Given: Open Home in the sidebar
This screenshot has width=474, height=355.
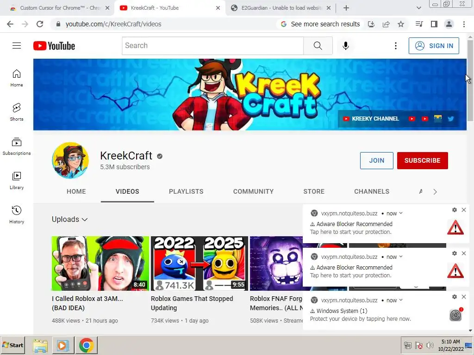Looking at the screenshot, I should (17, 78).
